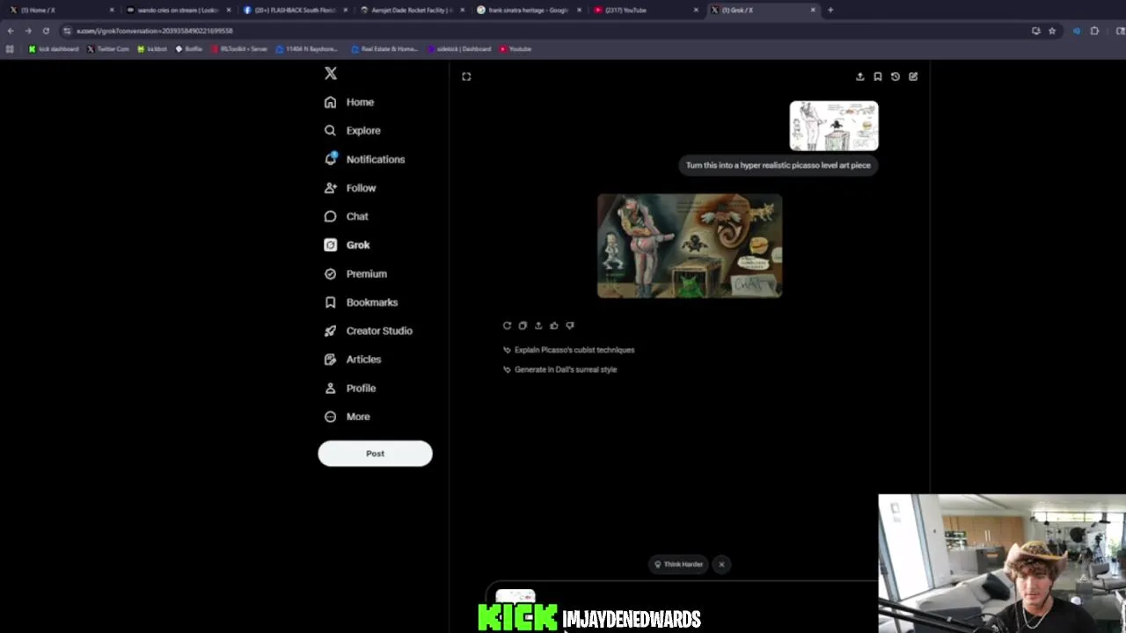Click the prompt message bubble text
This screenshot has width=1126, height=633.
[x=779, y=165]
